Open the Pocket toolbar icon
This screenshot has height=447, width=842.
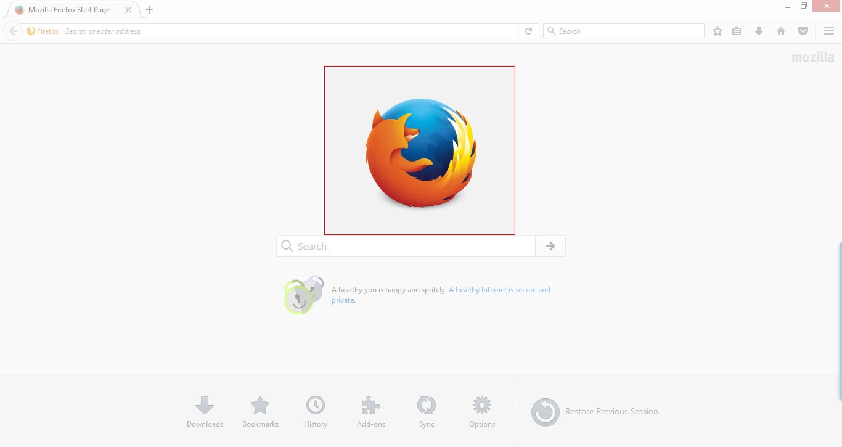(x=803, y=31)
